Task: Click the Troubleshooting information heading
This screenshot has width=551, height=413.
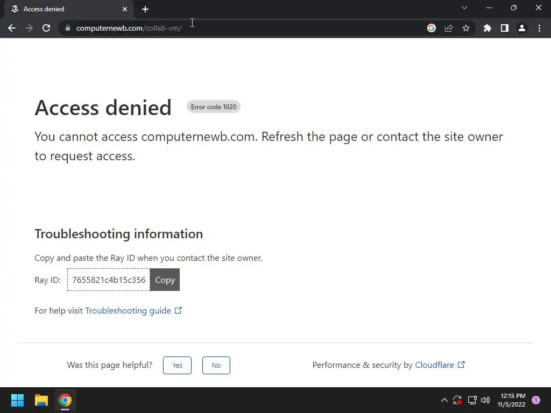Action: [119, 234]
